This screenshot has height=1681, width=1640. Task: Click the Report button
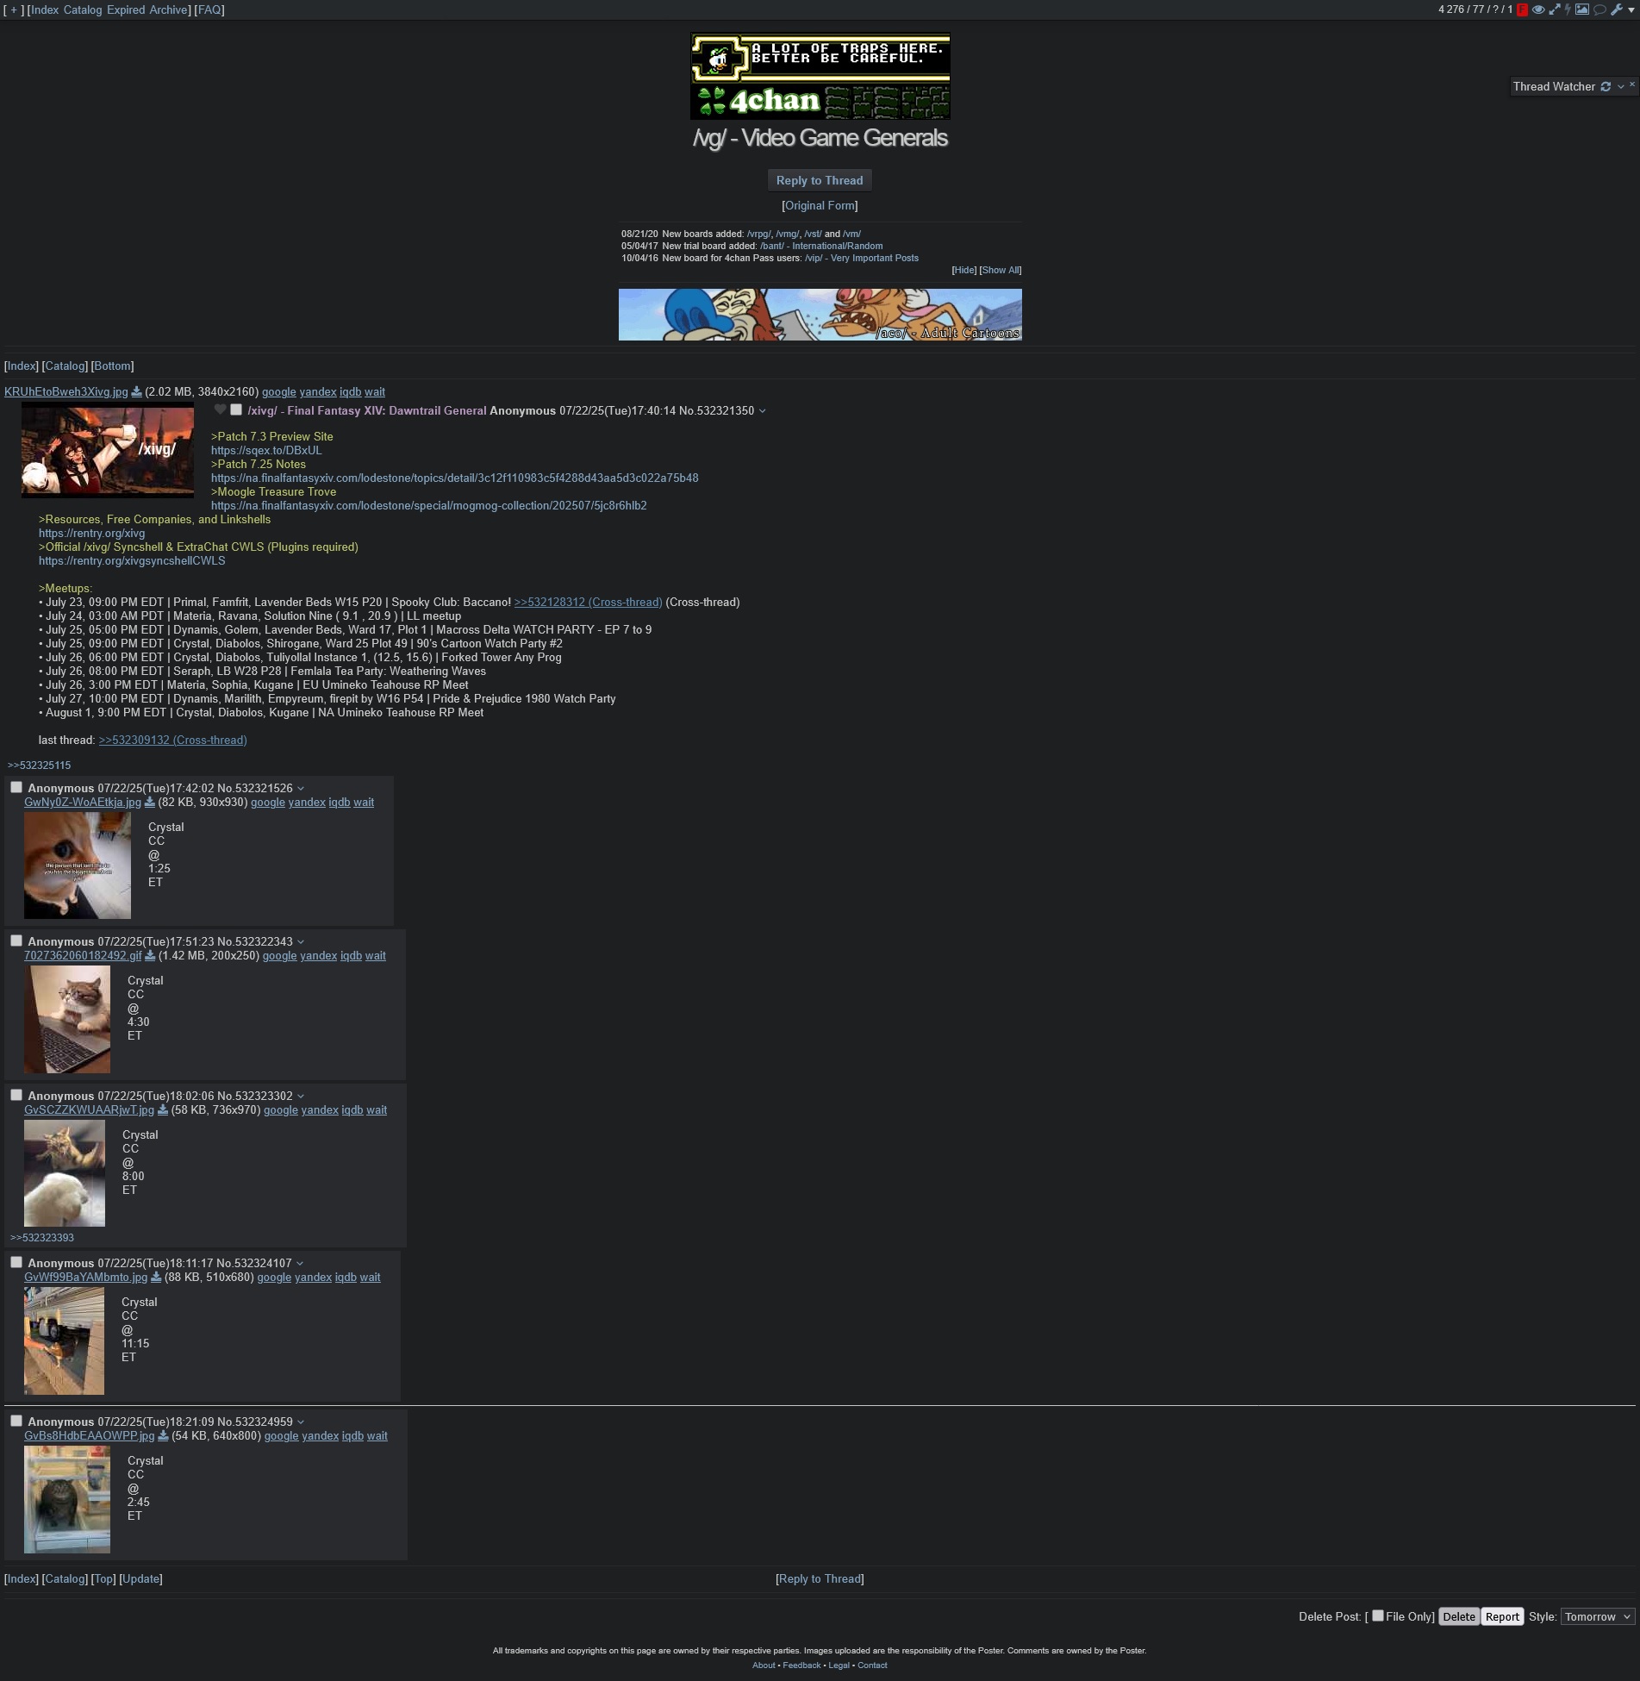coord(1502,1616)
